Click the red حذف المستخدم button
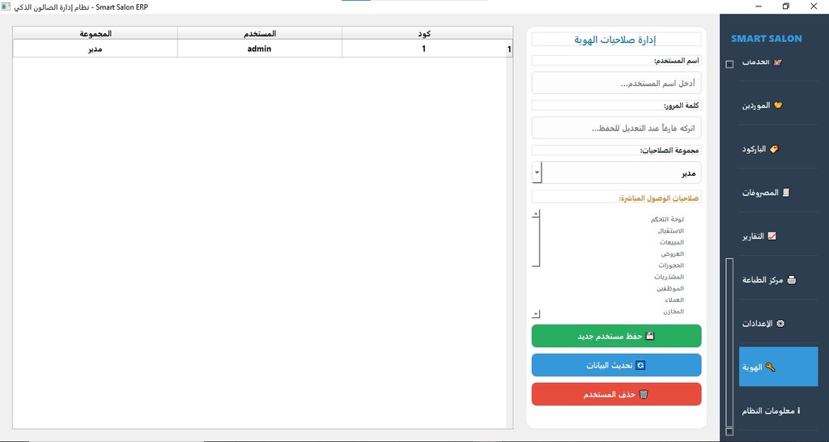 click(616, 394)
